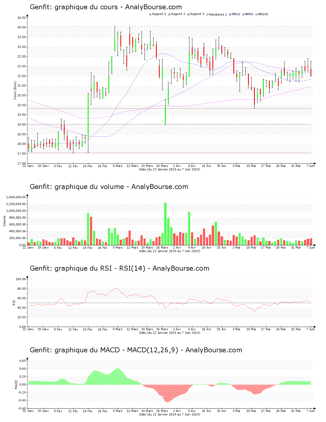Click the 80.00 RSI axis value
Screen dimensions: 326x422
coord(21,289)
